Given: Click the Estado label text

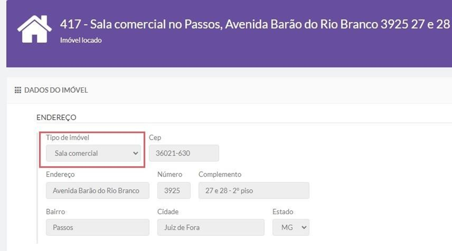Looking at the screenshot, I should 283,212.
